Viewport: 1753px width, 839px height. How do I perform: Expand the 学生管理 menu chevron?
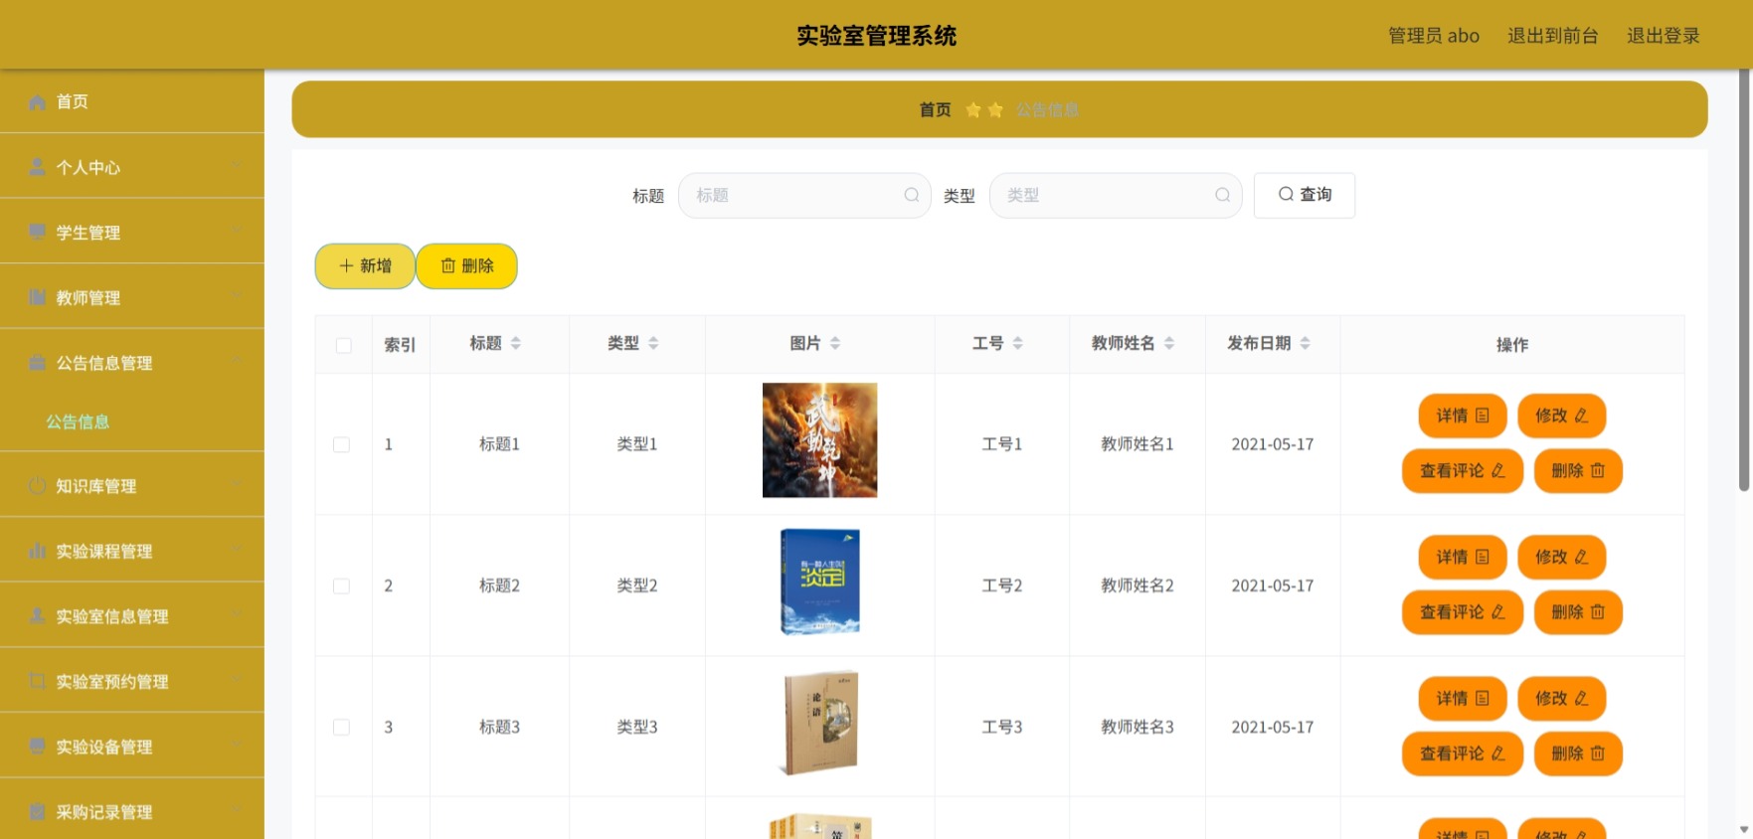(236, 231)
